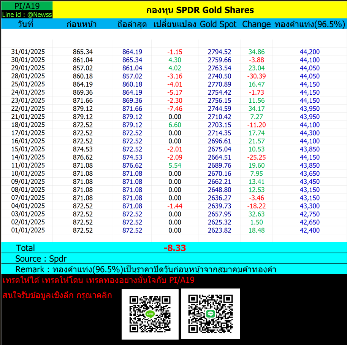Click the date 31/01/2025
Screen dimensions: 347x345
(x=28, y=52)
